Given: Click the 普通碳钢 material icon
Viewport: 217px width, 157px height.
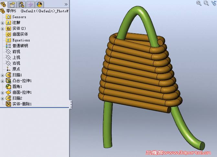Looking at the screenshot, I should (8, 46).
